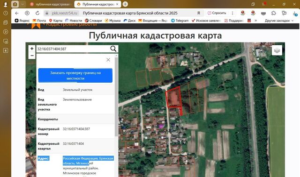Image resolution: width=300 pixels, height=177 pixels.
Task: Open the sidebar collections icon
Action: [x=284, y=13]
